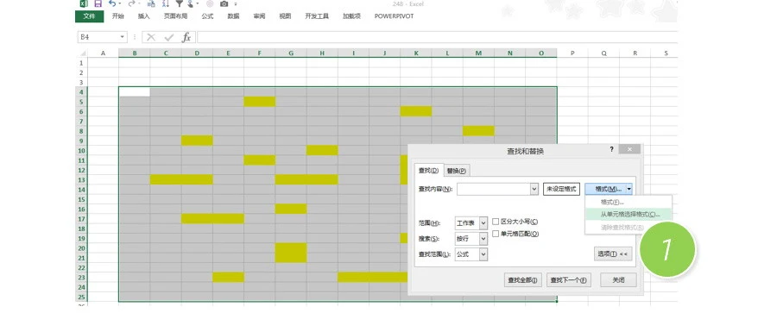Image resolution: width=777 pixels, height=313 pixels.
Task: Enable the 单元格匹配 checkbox
Action: tap(496, 234)
